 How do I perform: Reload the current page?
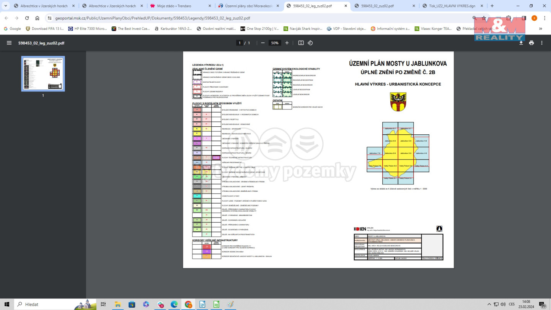tap(27, 18)
